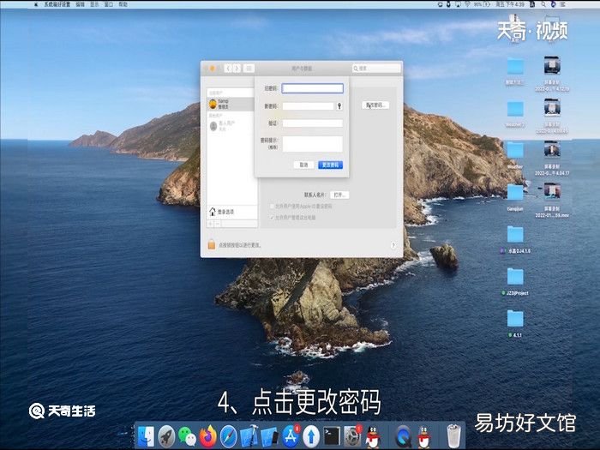Open App Store from the Dock

tap(291, 436)
